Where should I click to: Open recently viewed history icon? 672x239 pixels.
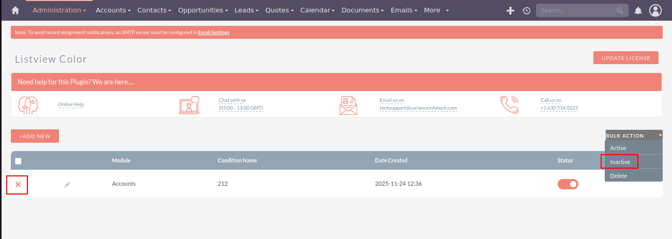pos(527,10)
